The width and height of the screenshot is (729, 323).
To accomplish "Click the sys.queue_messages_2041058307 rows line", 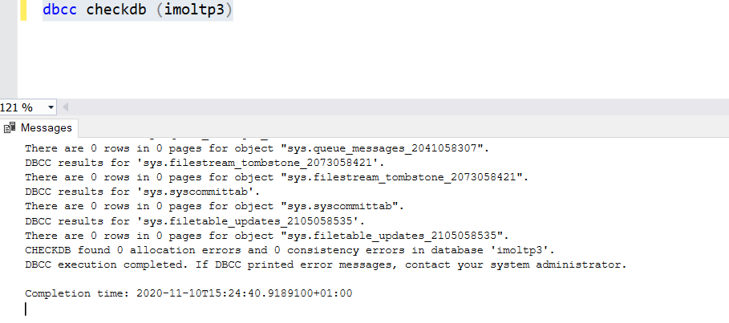I will tap(257, 148).
